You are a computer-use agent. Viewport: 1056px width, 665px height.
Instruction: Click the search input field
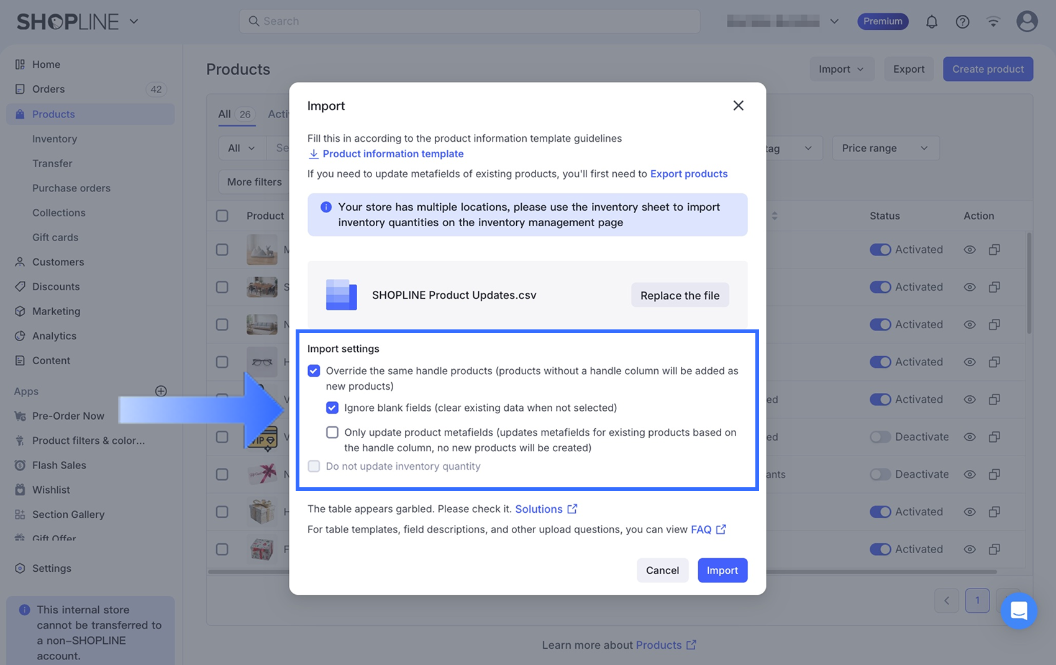(470, 21)
